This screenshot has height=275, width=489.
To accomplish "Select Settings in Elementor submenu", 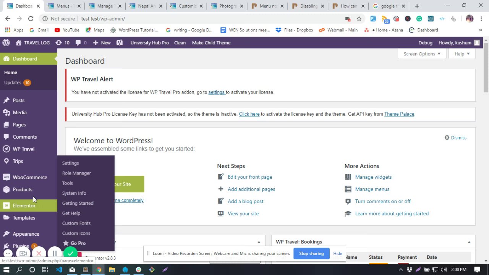I will (70, 163).
